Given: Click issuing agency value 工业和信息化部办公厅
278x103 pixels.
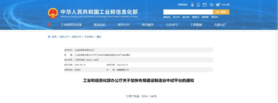Looking at the screenshot, I should 84,50.
